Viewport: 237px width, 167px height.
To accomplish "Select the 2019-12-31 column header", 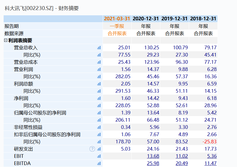I will click(x=175, y=19).
